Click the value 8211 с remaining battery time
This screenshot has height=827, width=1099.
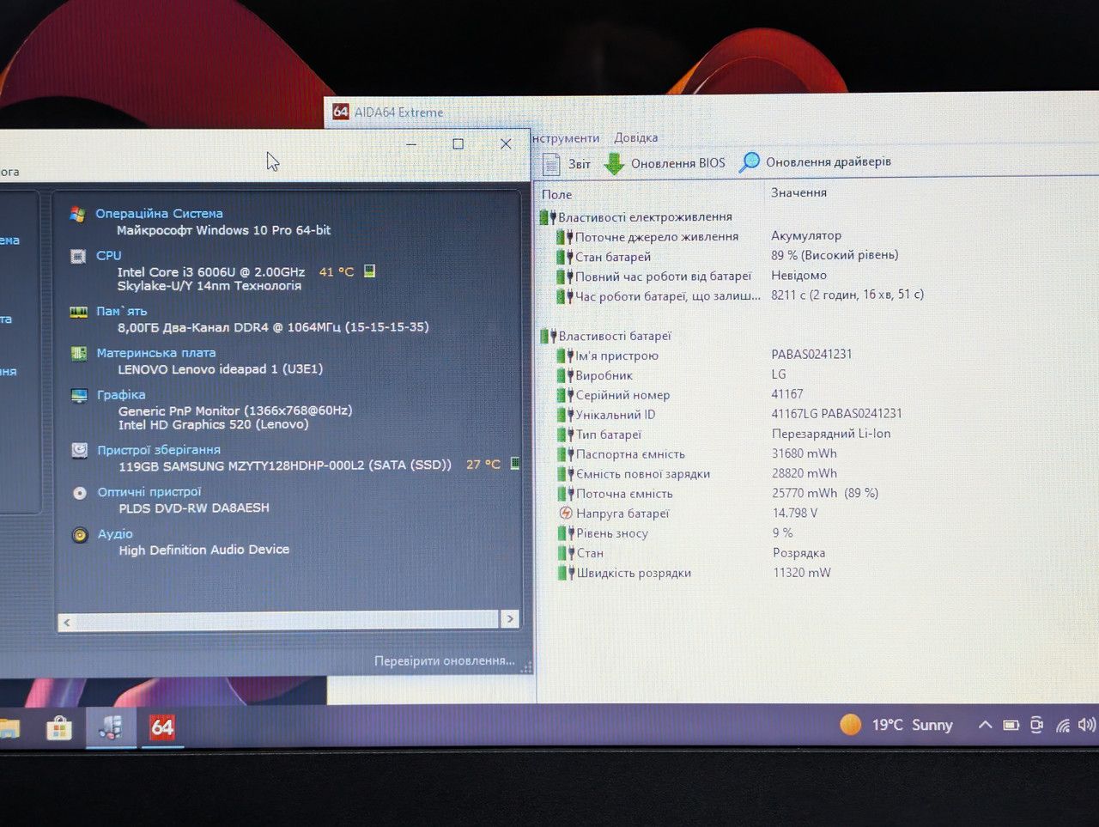847,295
